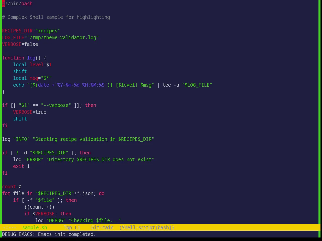This screenshot has height=241, width=322.
Task: Click the "--verbose" string
Action: point(56,105)
